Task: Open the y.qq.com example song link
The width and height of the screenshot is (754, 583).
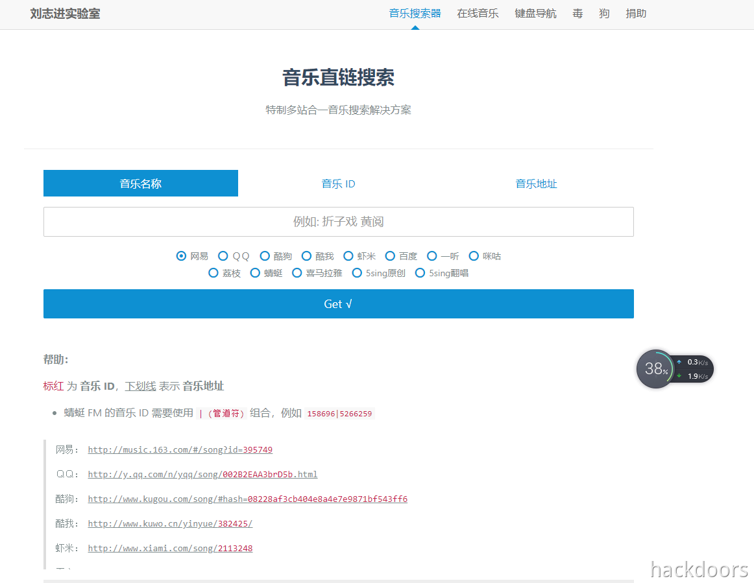Action: pyautogui.click(x=202, y=475)
